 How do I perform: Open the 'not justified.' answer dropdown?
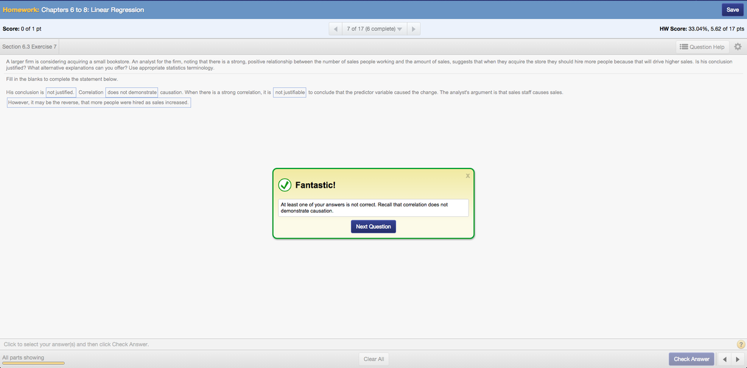click(x=61, y=92)
